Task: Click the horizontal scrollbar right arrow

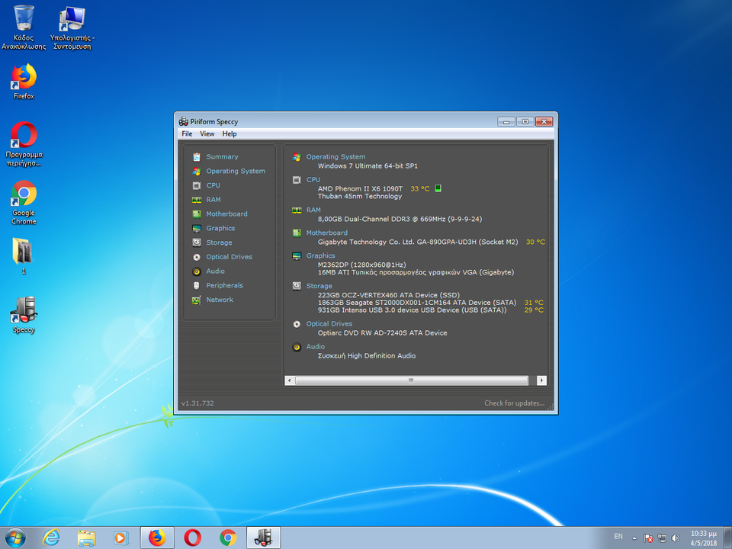Action: point(541,380)
